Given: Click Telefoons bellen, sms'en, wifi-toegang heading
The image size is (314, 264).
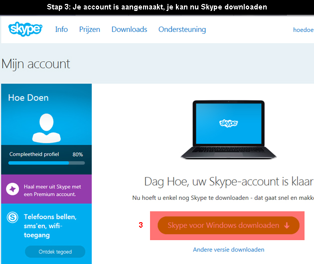Looking at the screenshot, I should point(50,226).
